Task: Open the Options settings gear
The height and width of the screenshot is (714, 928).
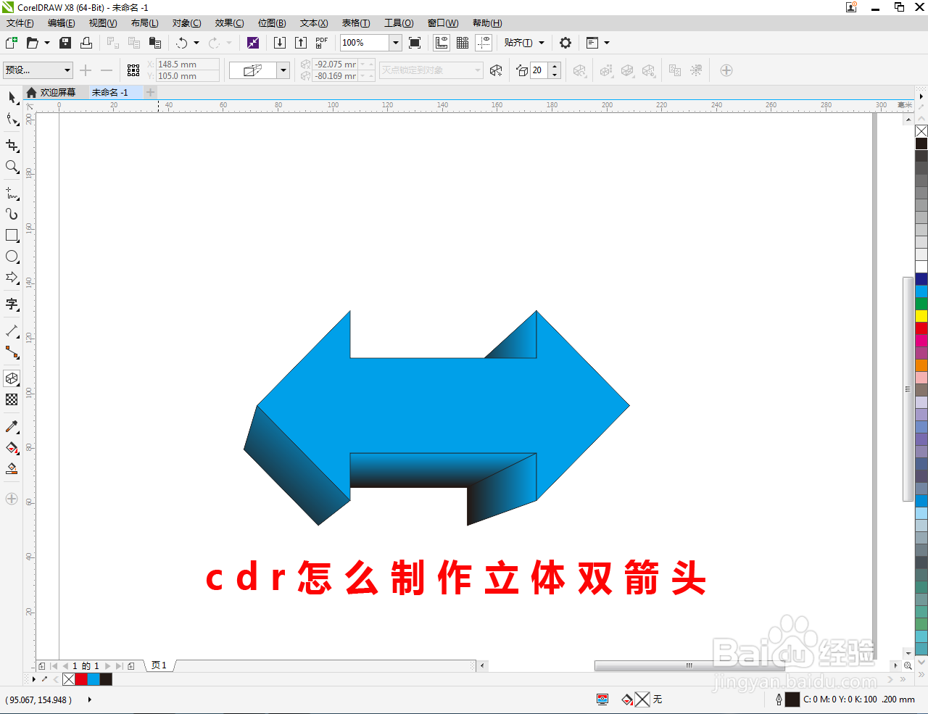Action: coord(565,43)
